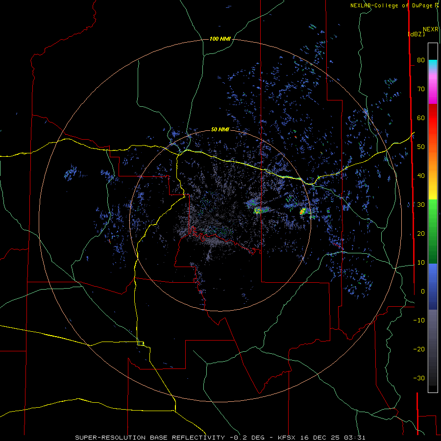
Task: Click the 20 value on the dBZ scale
Action: [x=421, y=234]
